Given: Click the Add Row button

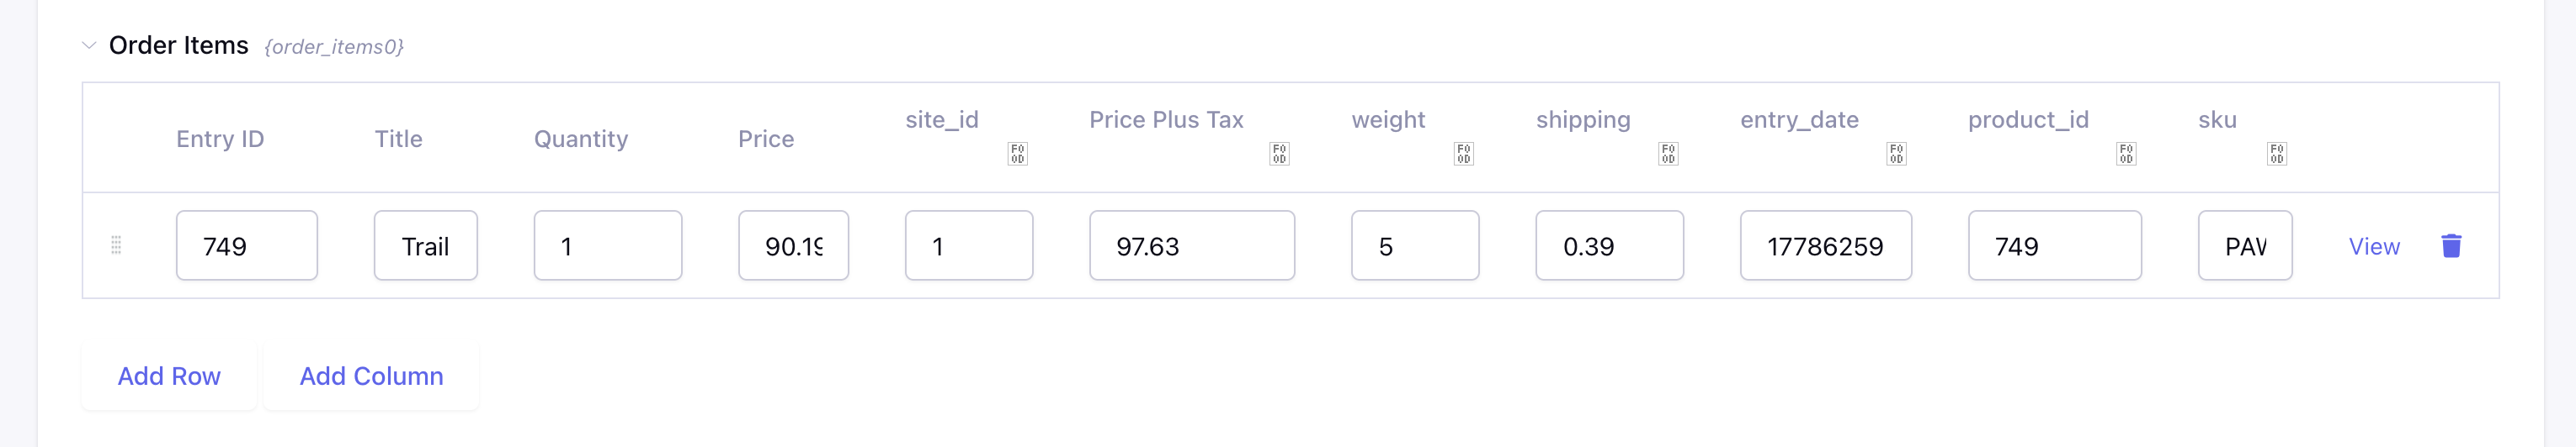Looking at the screenshot, I should pos(169,376).
